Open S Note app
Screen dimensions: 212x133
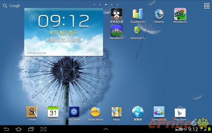(x=32, y=112)
